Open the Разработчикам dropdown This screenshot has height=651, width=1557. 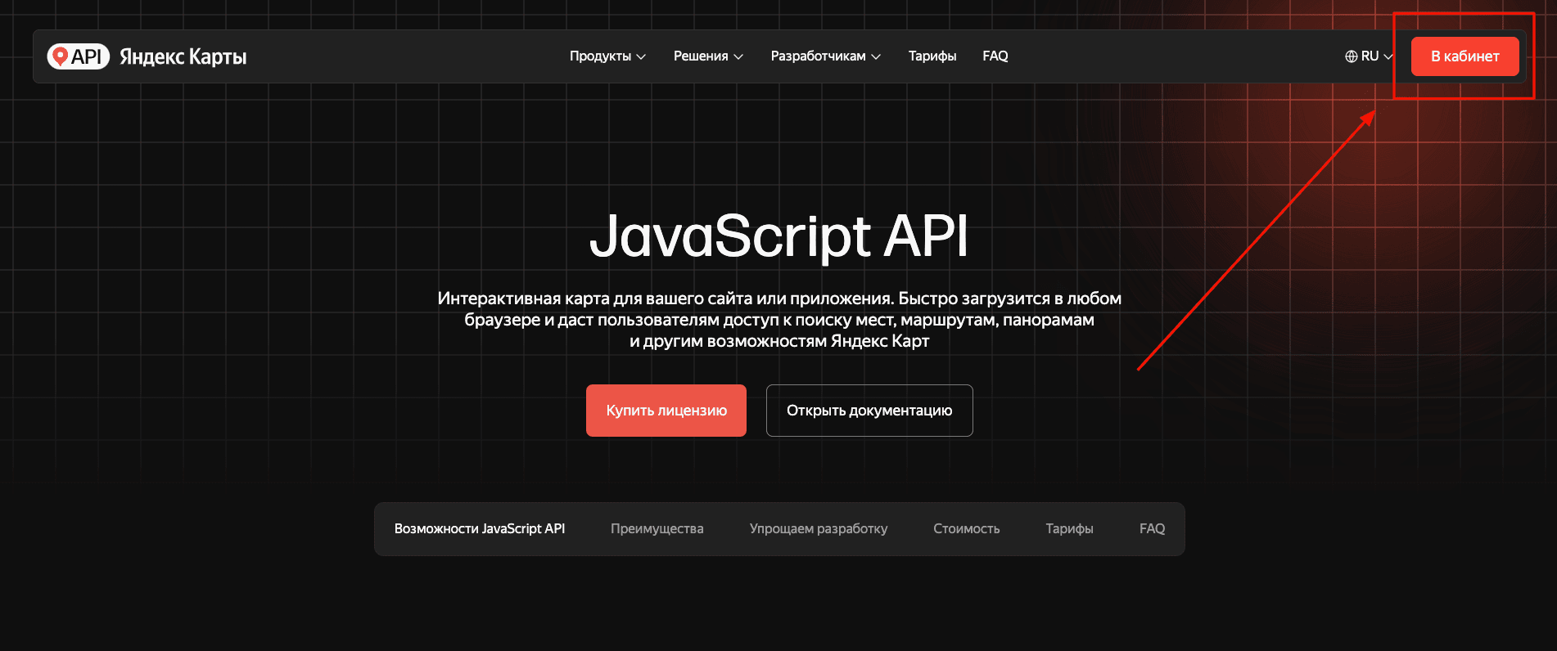point(825,56)
